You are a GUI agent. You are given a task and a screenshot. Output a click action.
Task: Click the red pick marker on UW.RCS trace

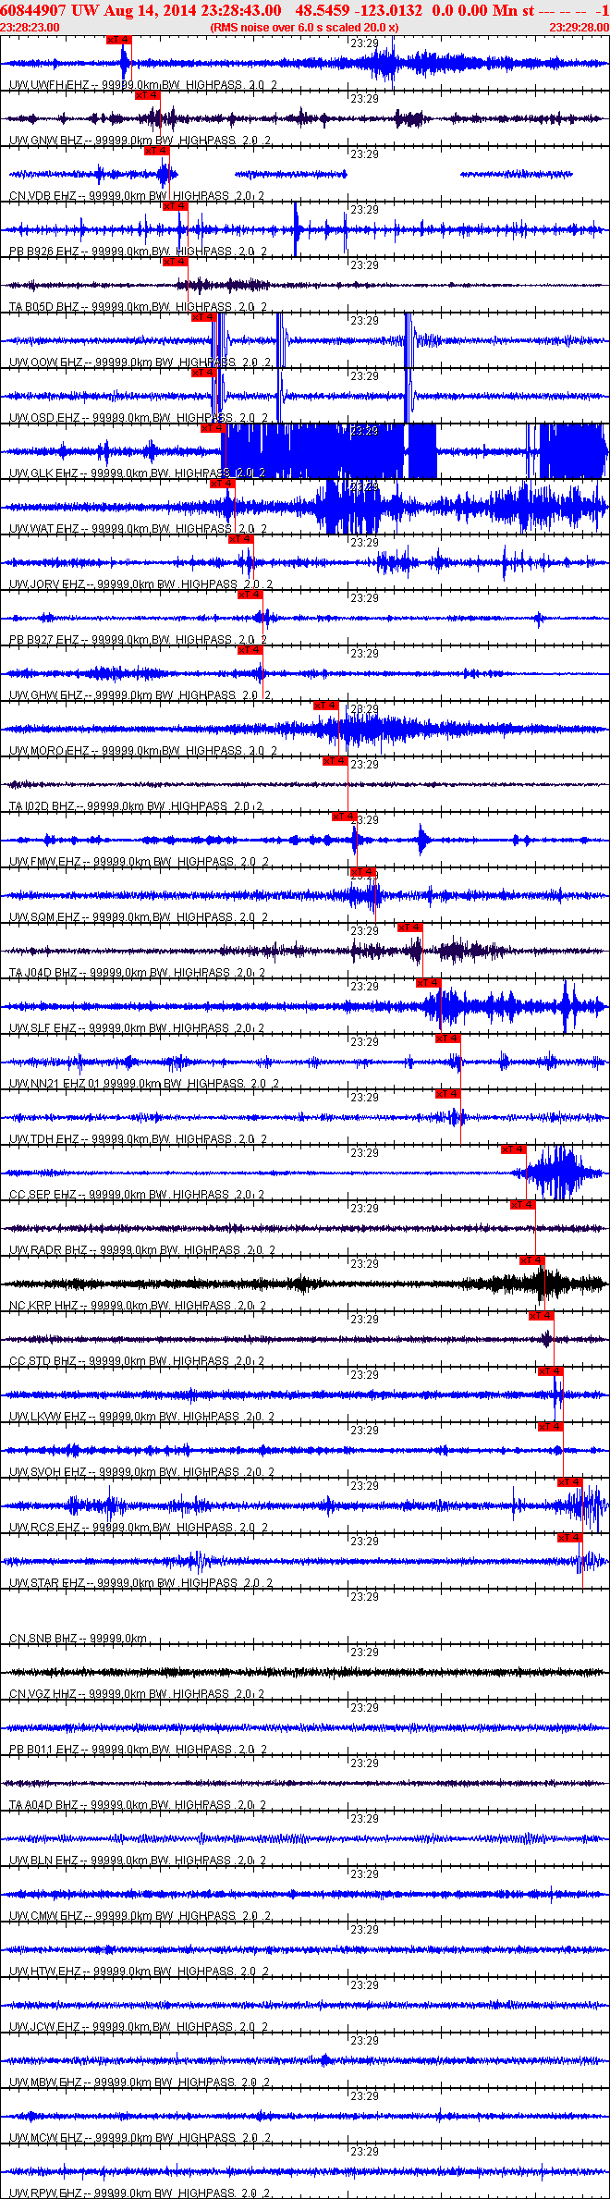570,1482
